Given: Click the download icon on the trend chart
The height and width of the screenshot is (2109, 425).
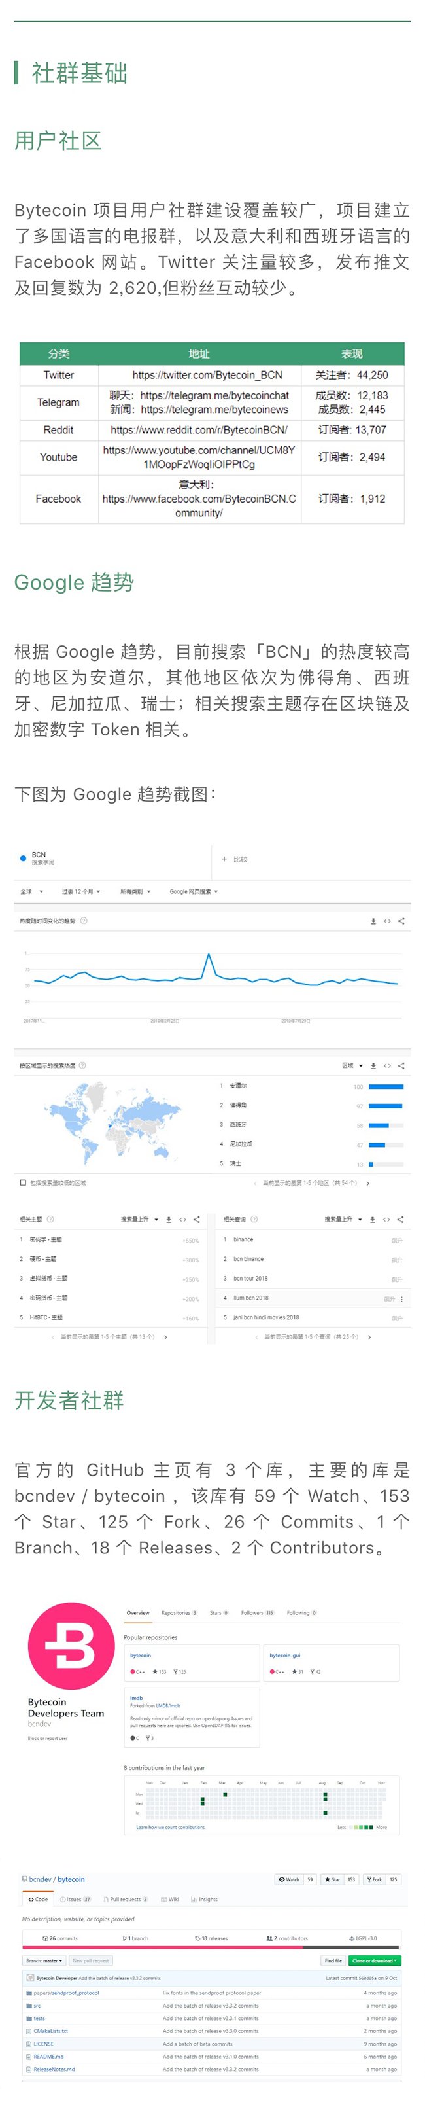Looking at the screenshot, I should point(373,921).
